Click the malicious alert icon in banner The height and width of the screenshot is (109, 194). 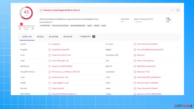(x=41, y=10)
